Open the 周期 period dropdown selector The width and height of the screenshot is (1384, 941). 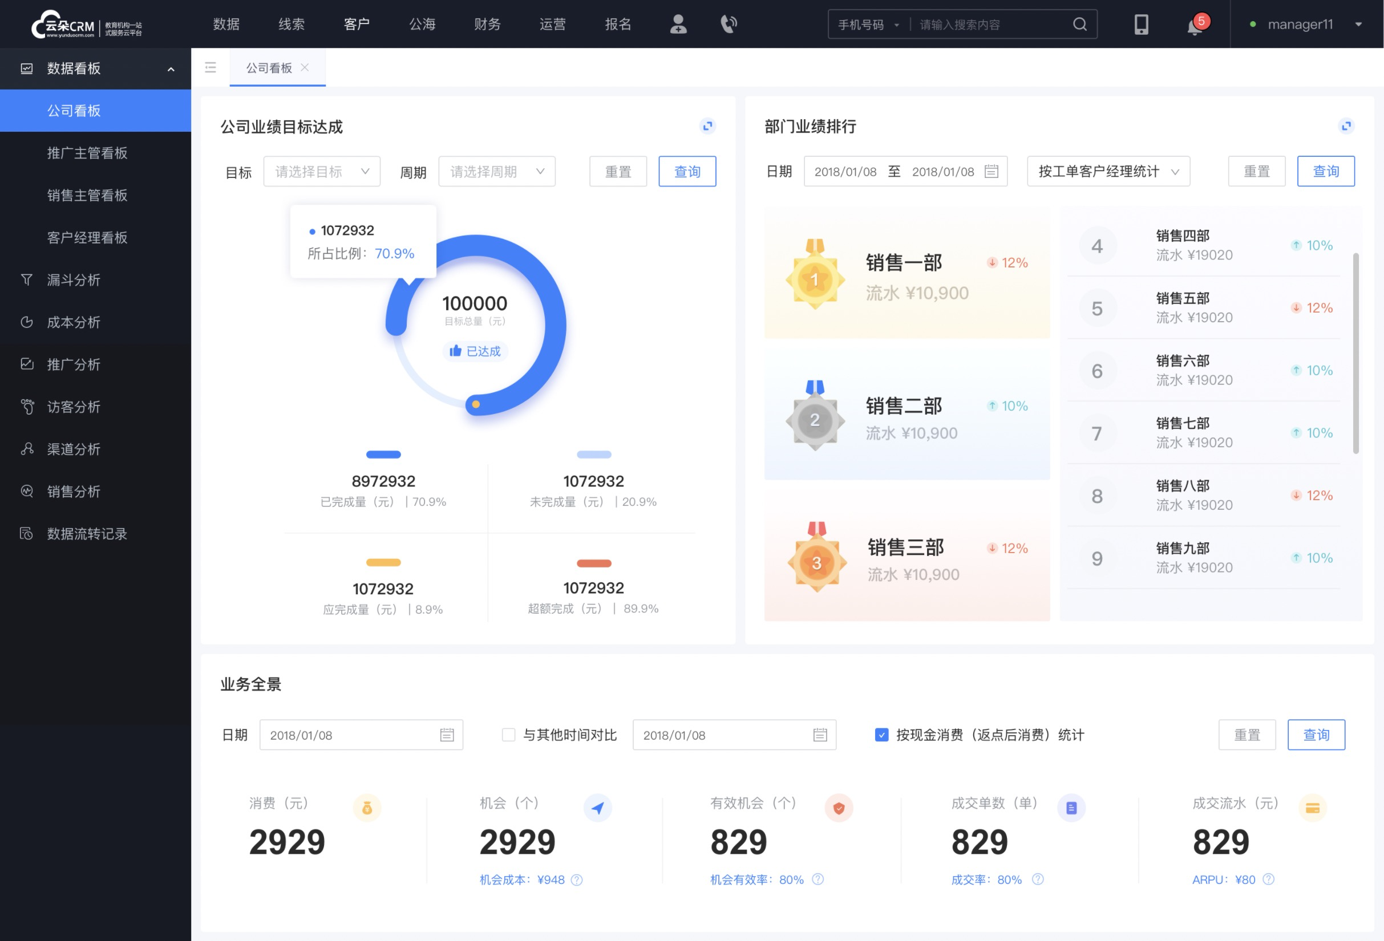[x=495, y=171]
